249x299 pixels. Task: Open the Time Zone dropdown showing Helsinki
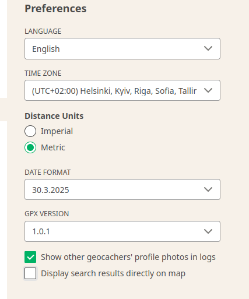click(x=122, y=90)
